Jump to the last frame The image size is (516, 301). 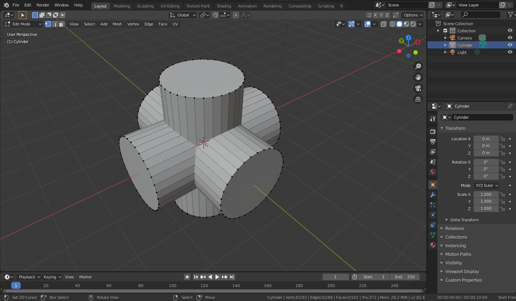point(232,277)
